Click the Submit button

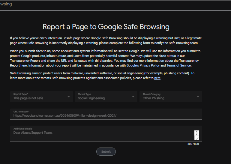106,151
